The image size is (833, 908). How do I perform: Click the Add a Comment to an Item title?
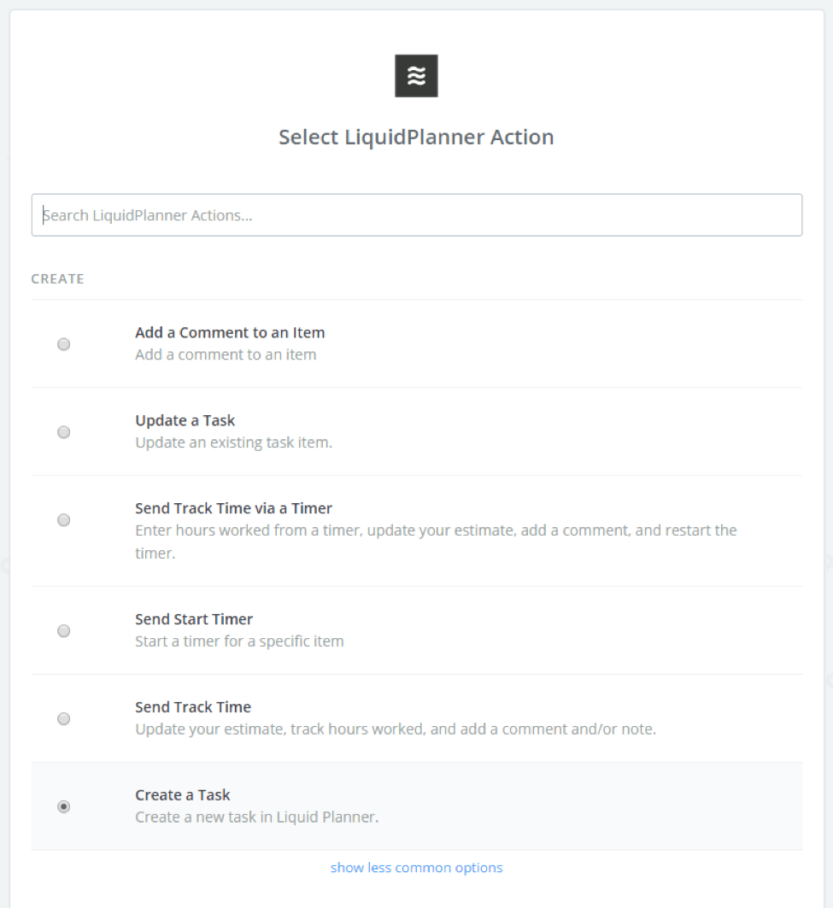(230, 332)
